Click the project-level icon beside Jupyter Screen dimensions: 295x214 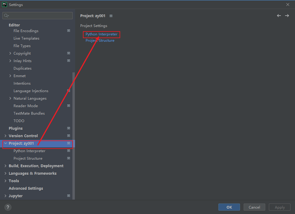[69, 196]
